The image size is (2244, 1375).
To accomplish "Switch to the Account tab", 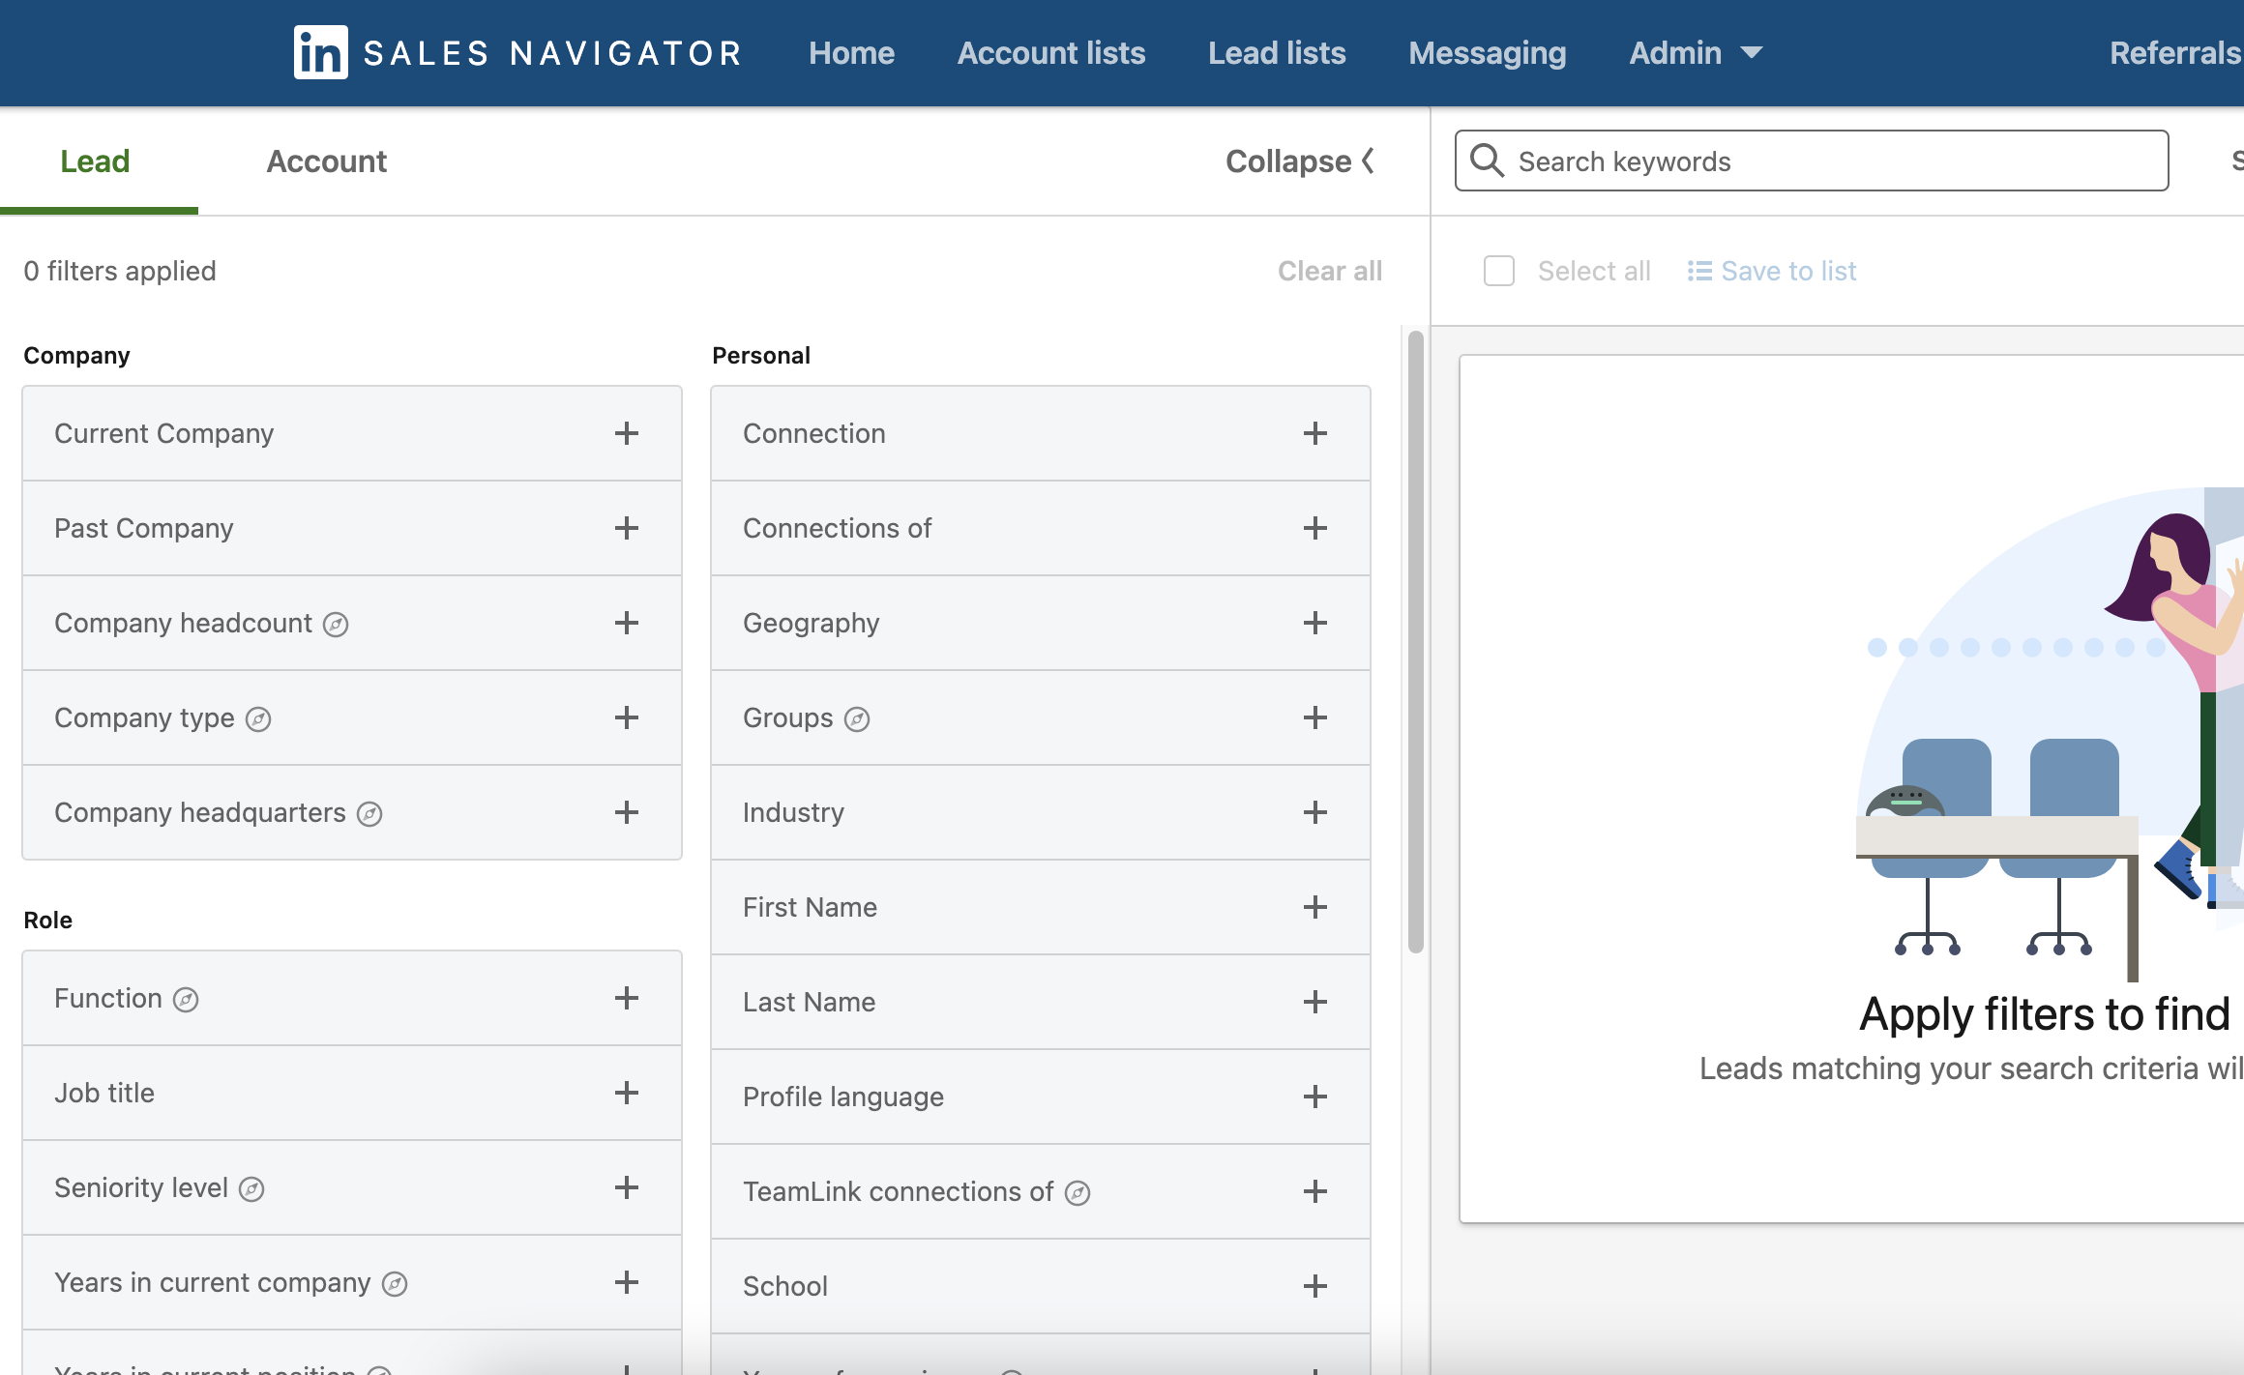I will point(327,161).
